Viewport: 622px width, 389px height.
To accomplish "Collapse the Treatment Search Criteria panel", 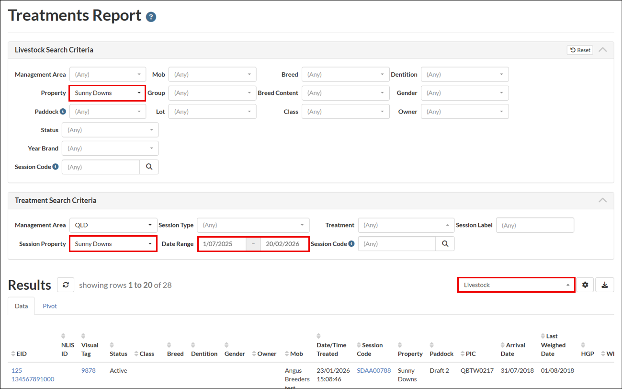I will (x=603, y=200).
